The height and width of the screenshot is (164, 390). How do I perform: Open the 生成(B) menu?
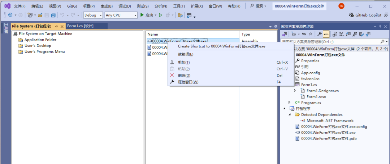pyautogui.click(x=107, y=6)
